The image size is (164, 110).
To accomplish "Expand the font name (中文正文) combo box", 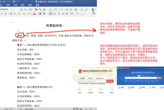I will click(11, 9).
